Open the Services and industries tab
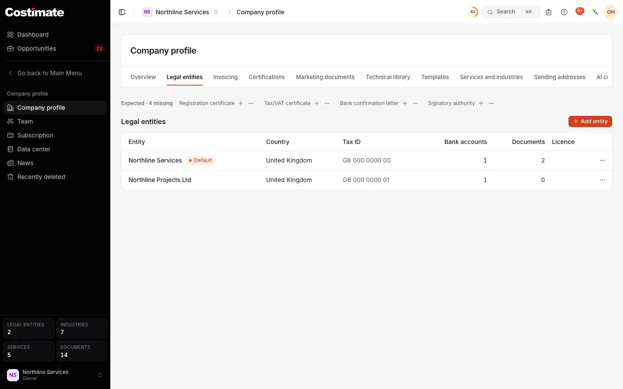Image resolution: width=623 pixels, height=389 pixels. click(491, 77)
